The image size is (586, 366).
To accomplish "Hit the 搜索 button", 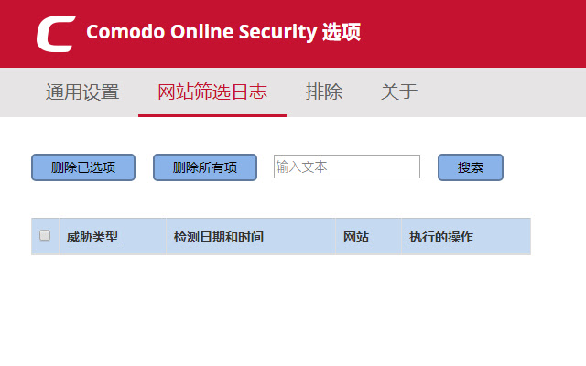I will (x=471, y=167).
